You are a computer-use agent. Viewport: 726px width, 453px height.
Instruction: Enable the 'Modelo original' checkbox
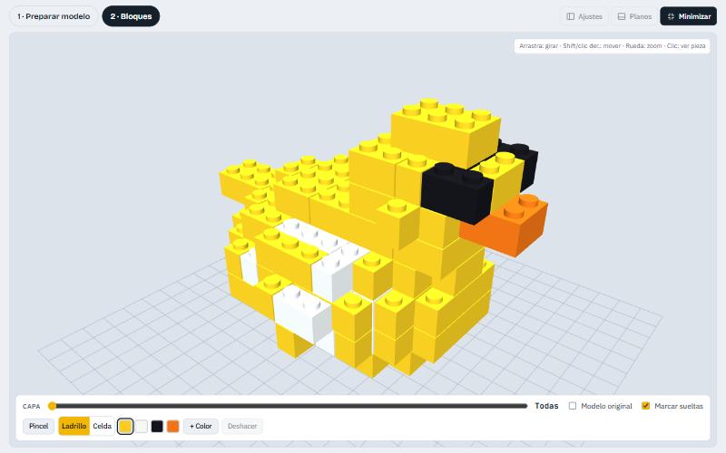(573, 406)
